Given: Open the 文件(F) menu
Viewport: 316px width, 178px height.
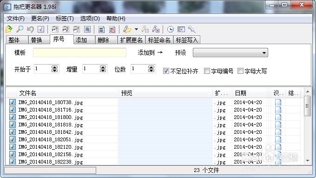Looking at the screenshot, I should point(15,19).
